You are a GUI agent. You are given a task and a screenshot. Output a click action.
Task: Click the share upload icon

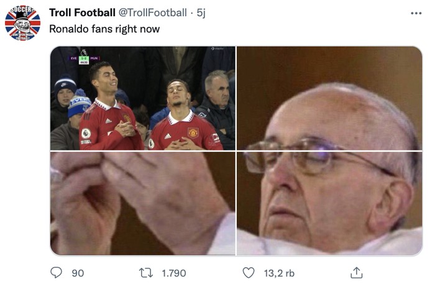357,273
